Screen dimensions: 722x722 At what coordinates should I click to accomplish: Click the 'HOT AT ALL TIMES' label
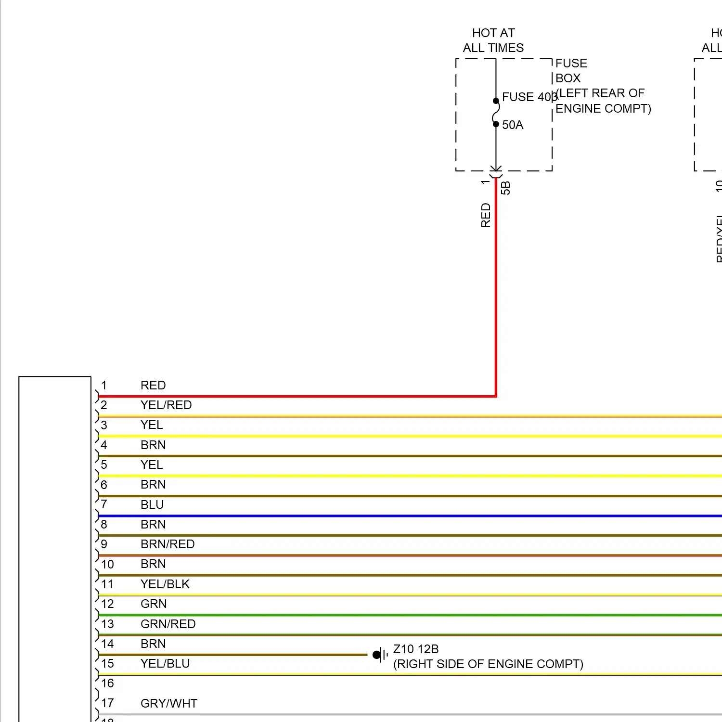[x=493, y=40]
